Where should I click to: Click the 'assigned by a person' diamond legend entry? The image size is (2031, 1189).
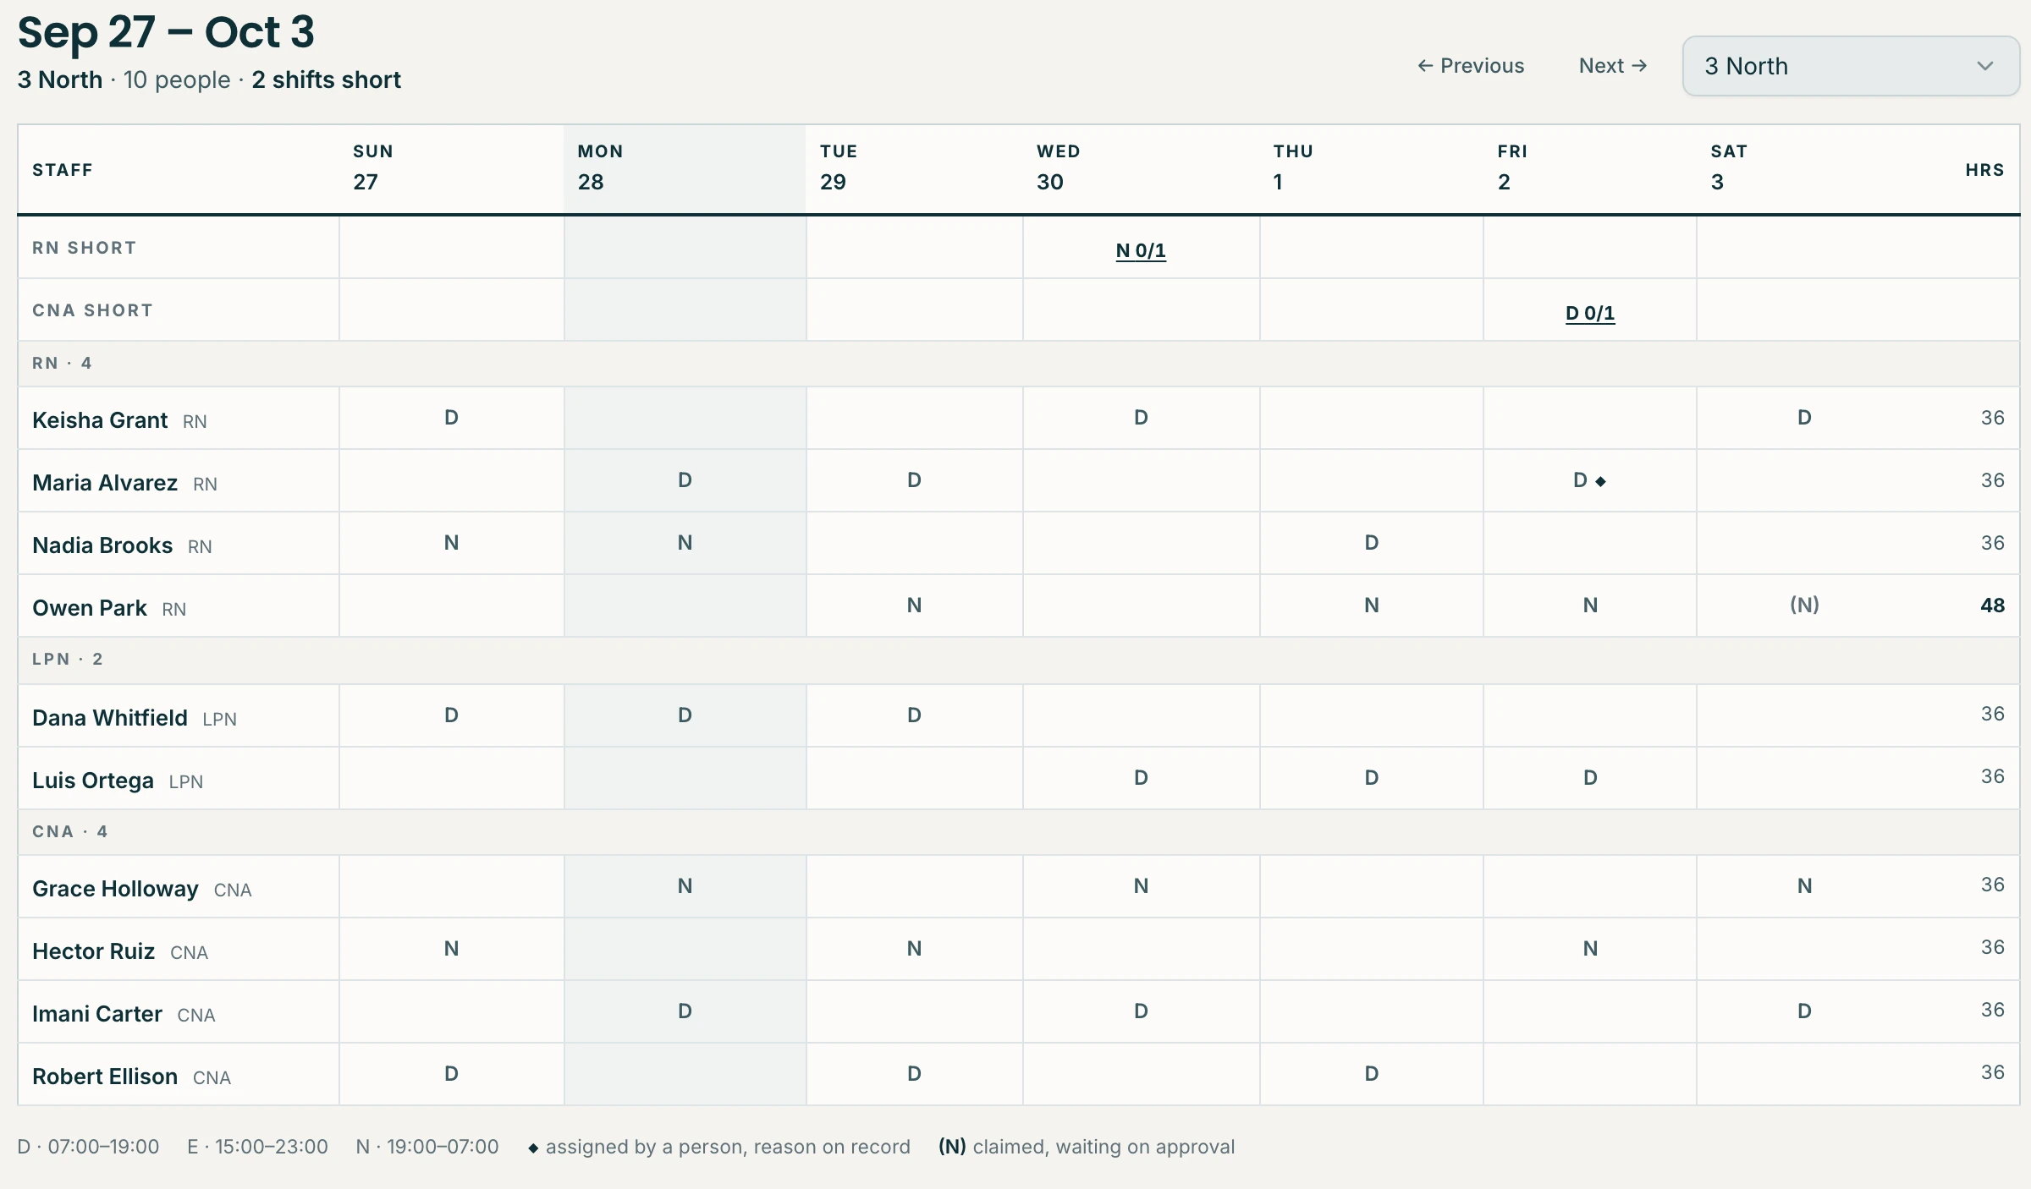tap(719, 1148)
